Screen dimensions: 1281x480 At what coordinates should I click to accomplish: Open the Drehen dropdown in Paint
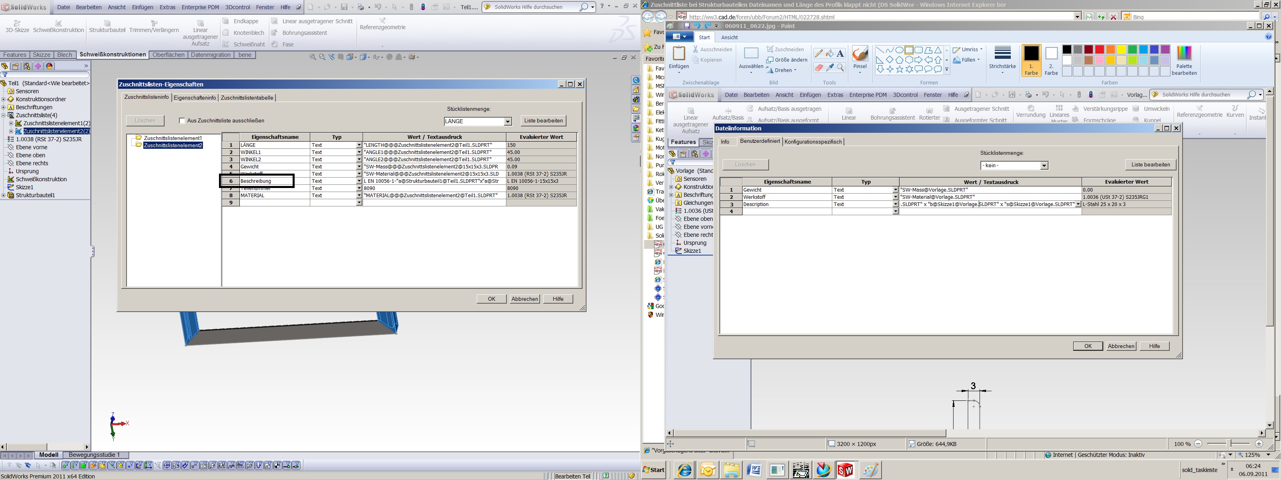pyautogui.click(x=781, y=70)
